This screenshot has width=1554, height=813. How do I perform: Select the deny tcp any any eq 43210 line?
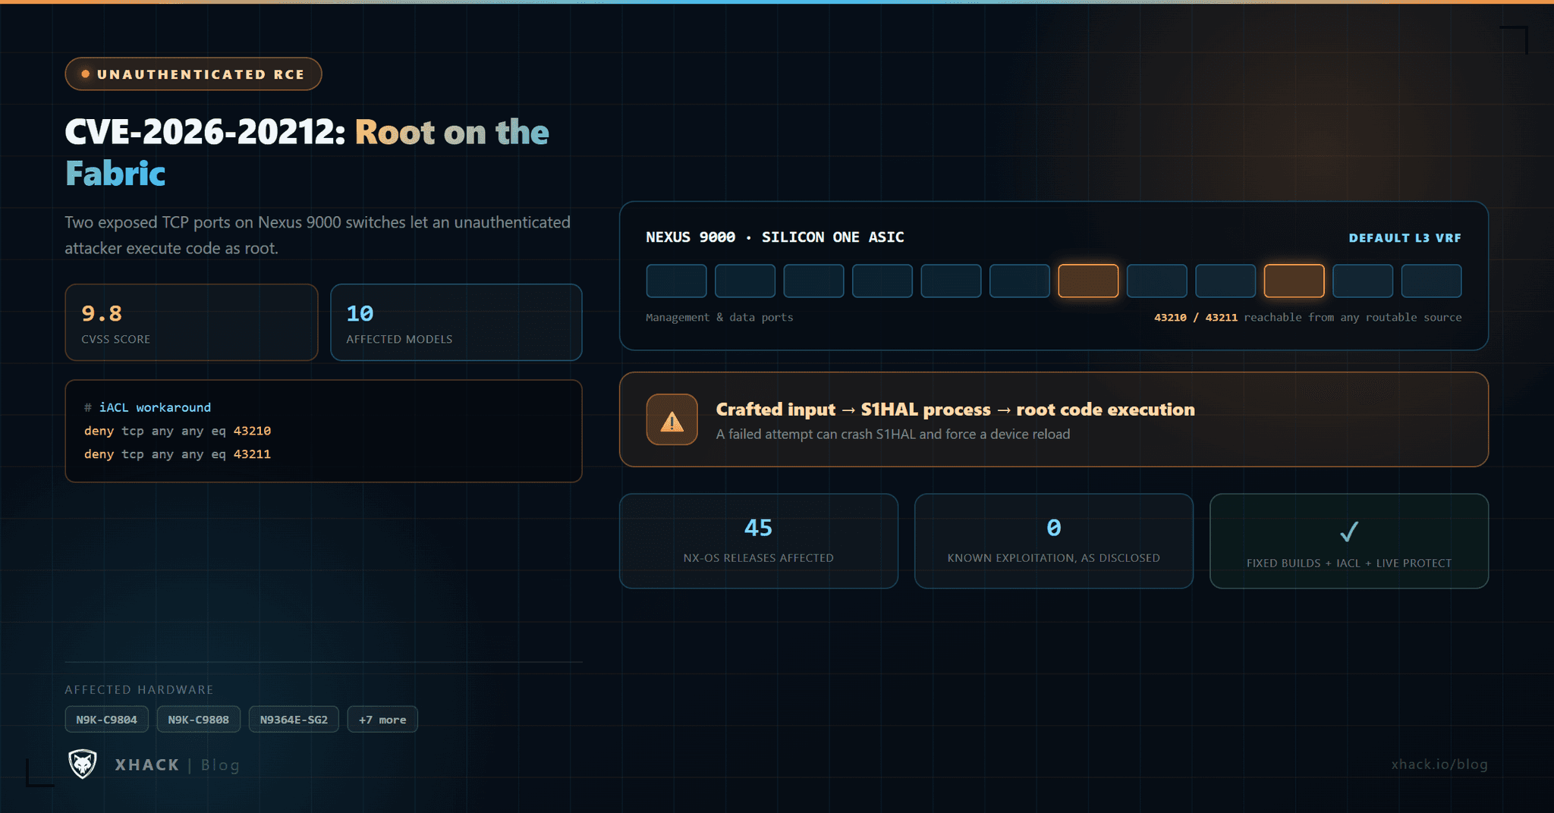pos(178,431)
